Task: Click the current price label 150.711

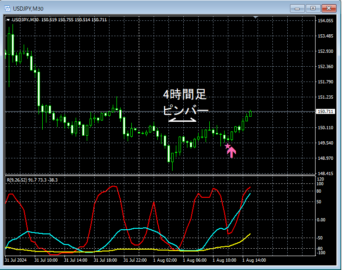Action: (325, 112)
